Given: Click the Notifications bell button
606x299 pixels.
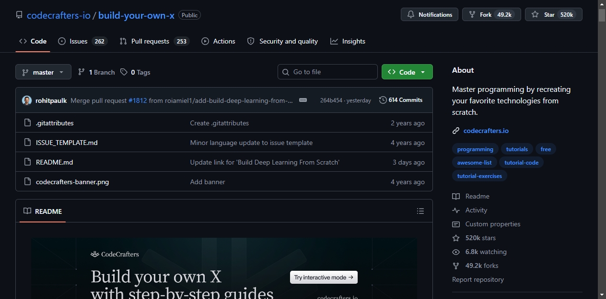Looking at the screenshot, I should pyautogui.click(x=430, y=14).
